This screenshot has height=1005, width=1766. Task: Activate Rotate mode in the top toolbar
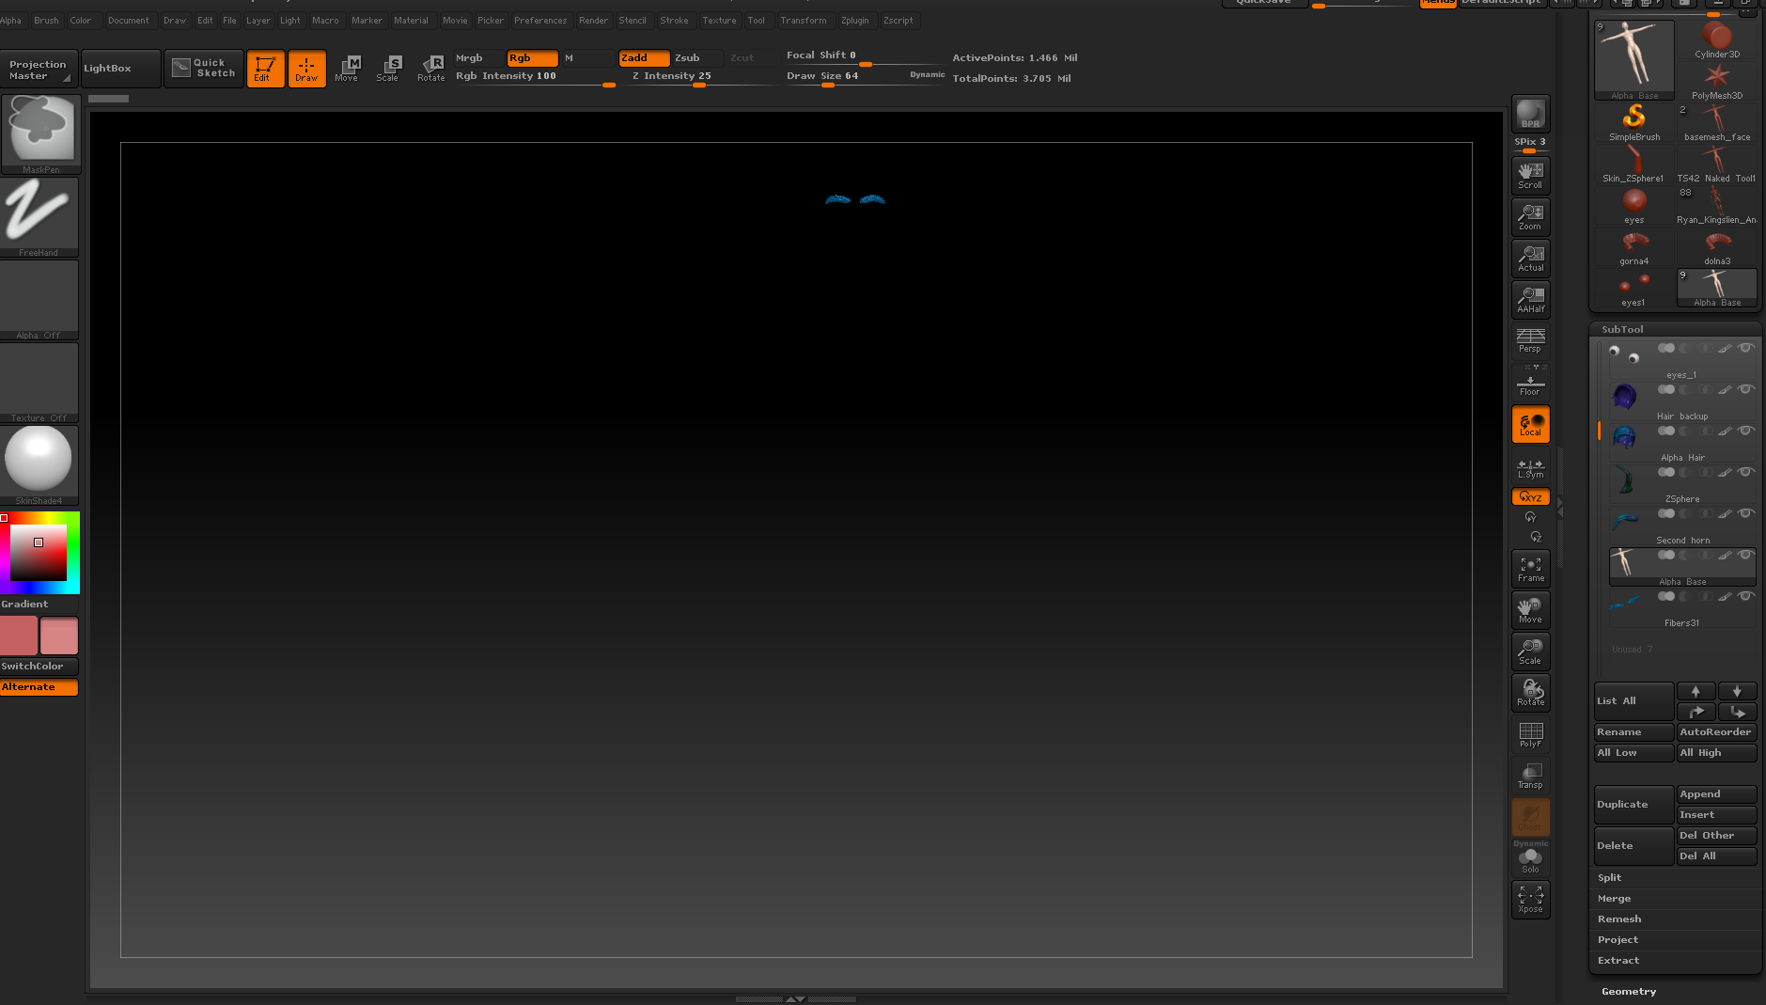[430, 68]
